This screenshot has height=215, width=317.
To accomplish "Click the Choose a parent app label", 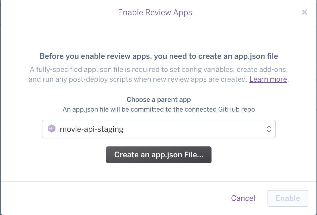I will click(158, 100).
